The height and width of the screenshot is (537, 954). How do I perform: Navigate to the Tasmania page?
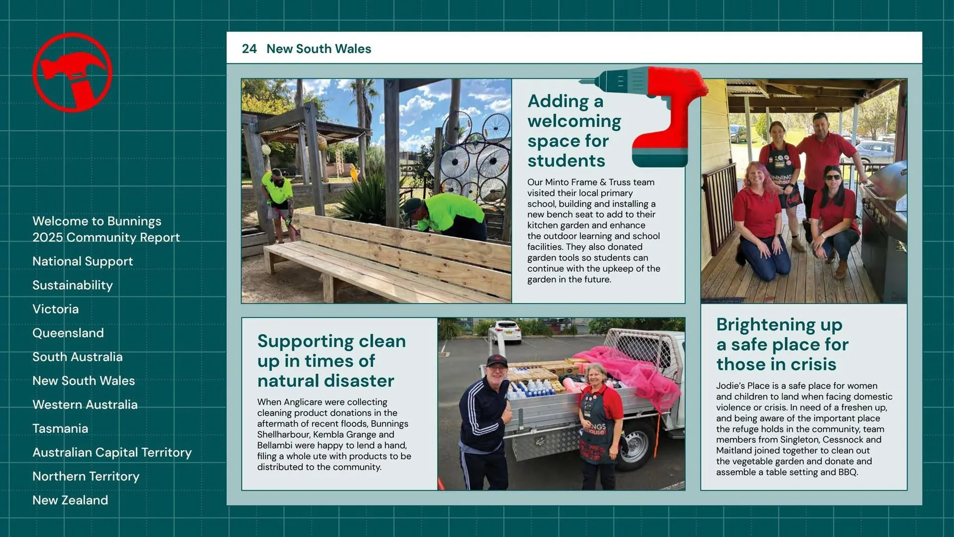pyautogui.click(x=60, y=428)
